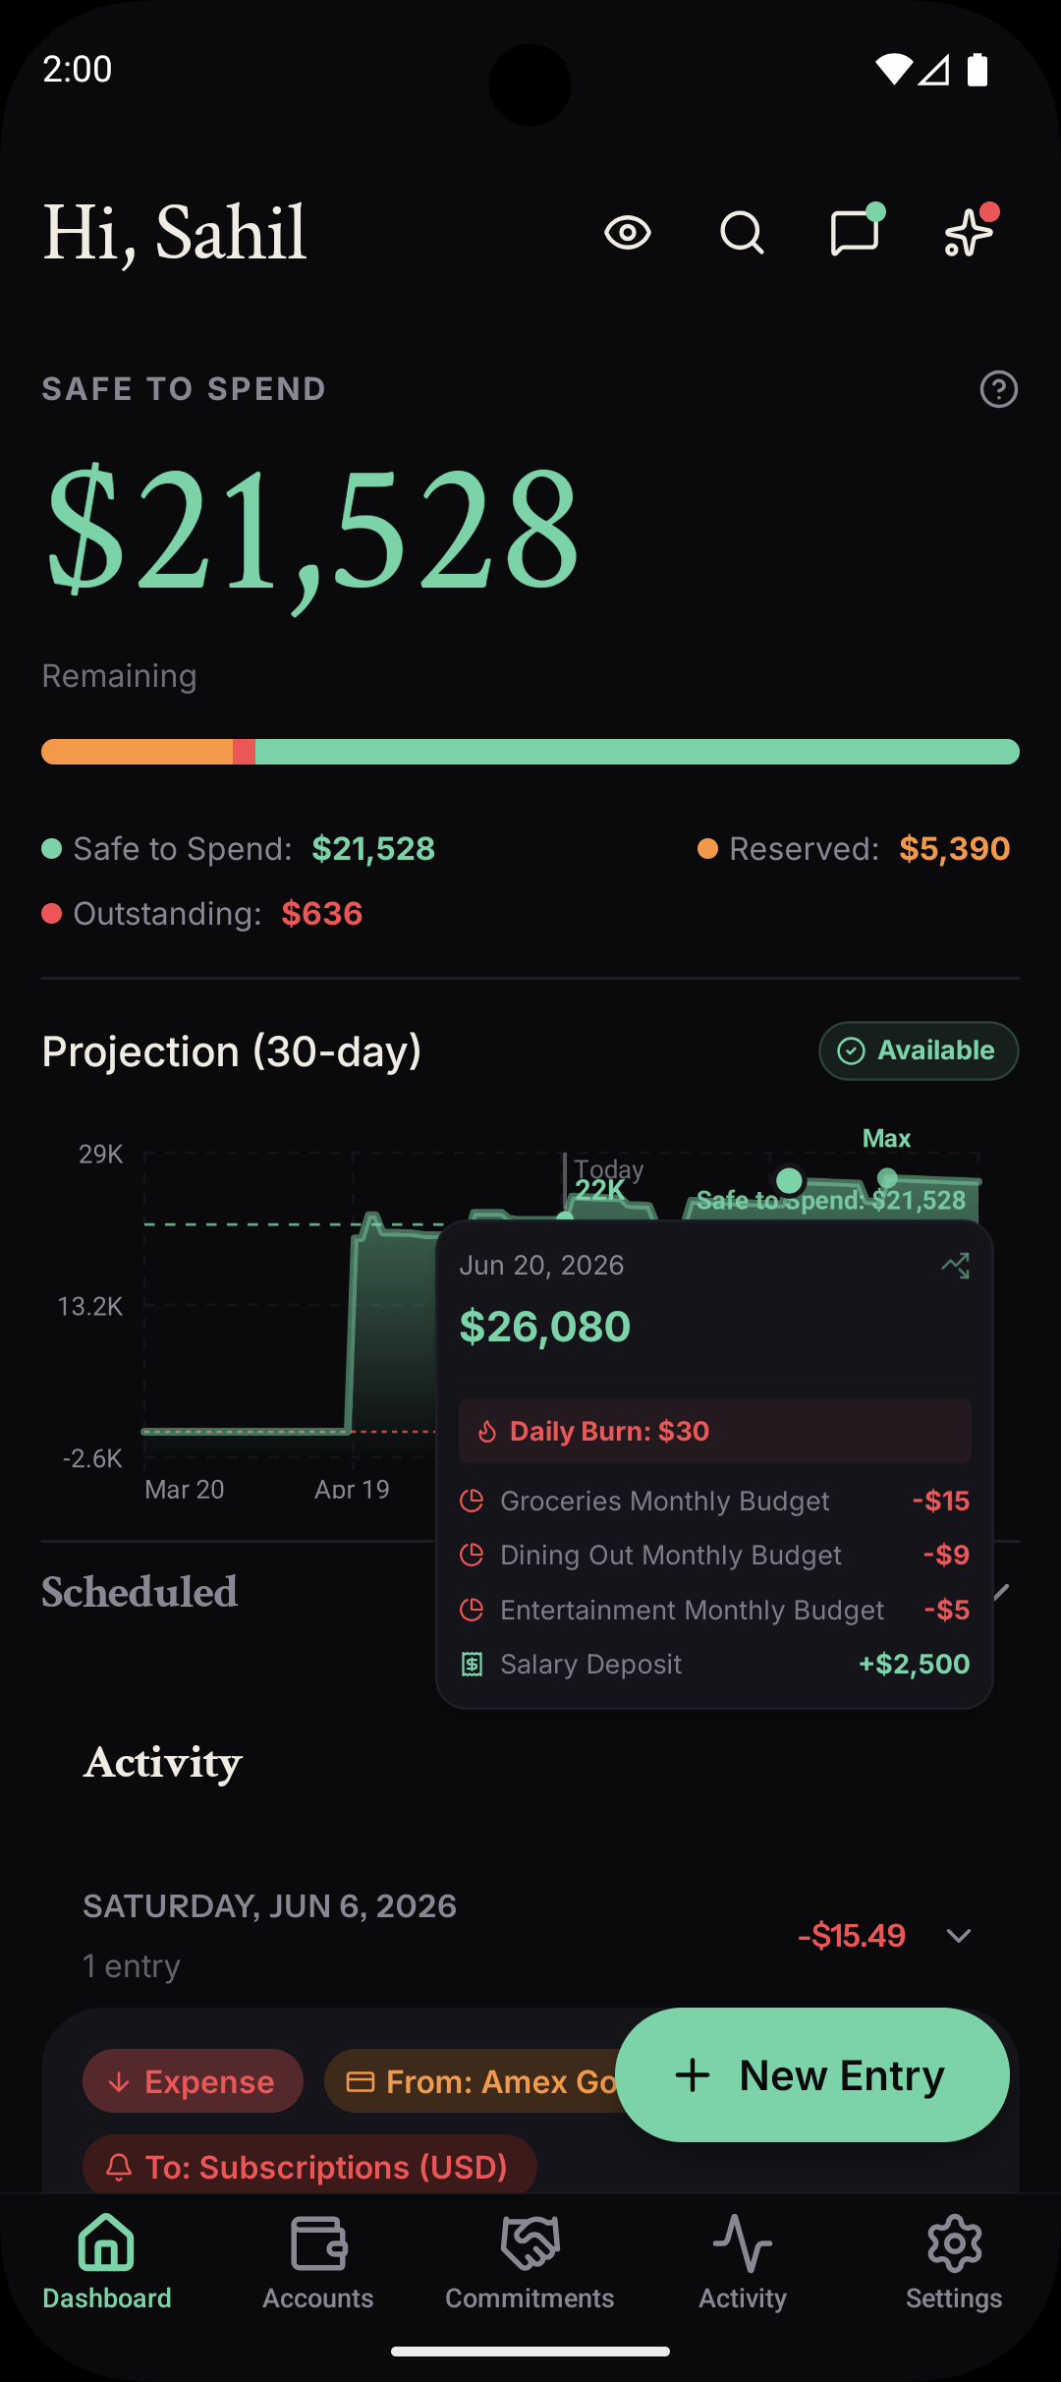
Task: Tap Entertainment Monthly Budget row
Action: tap(715, 1610)
